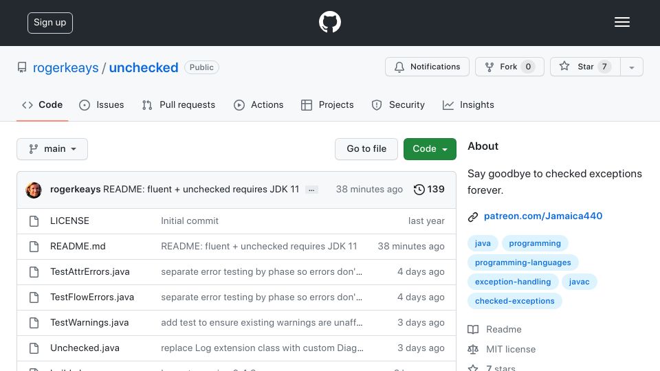660x371 pixels.
Task: Open the 139 commits history link
Action: [x=429, y=190]
